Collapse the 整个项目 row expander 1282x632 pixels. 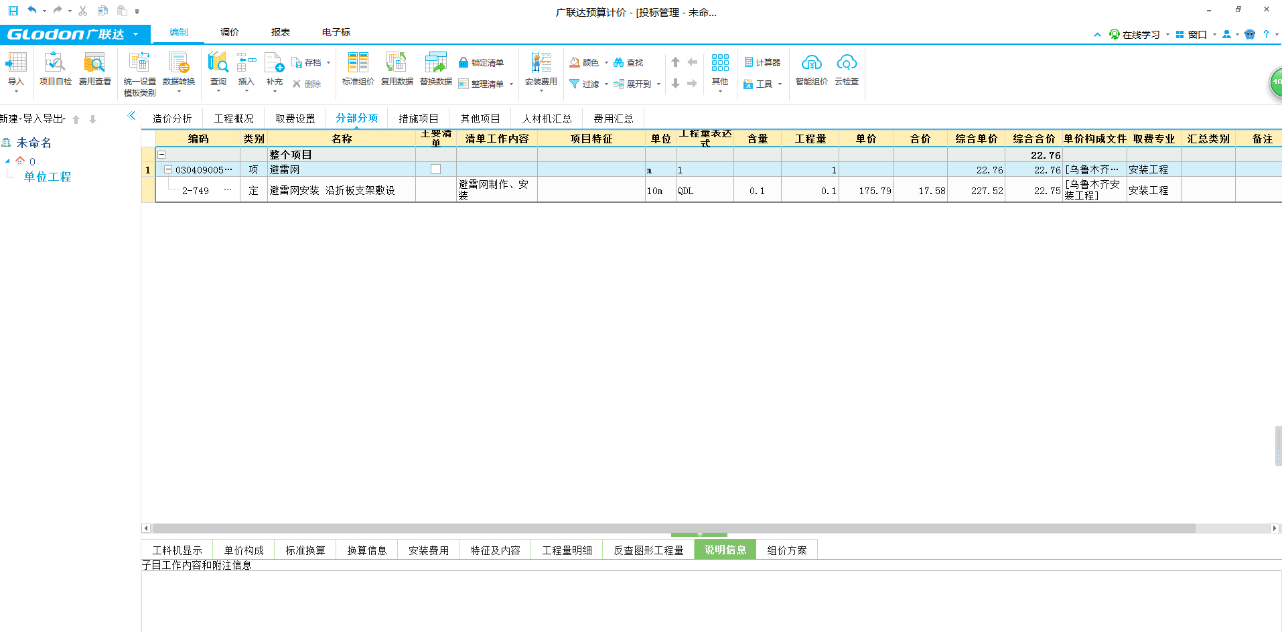pos(161,155)
